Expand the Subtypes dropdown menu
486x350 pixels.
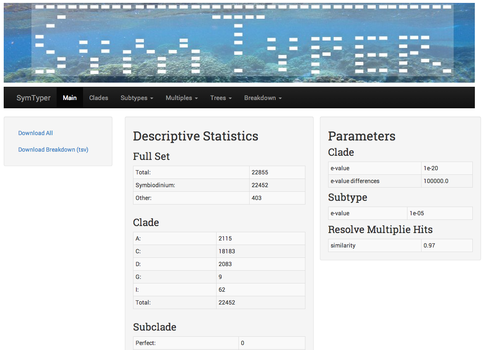coord(137,98)
